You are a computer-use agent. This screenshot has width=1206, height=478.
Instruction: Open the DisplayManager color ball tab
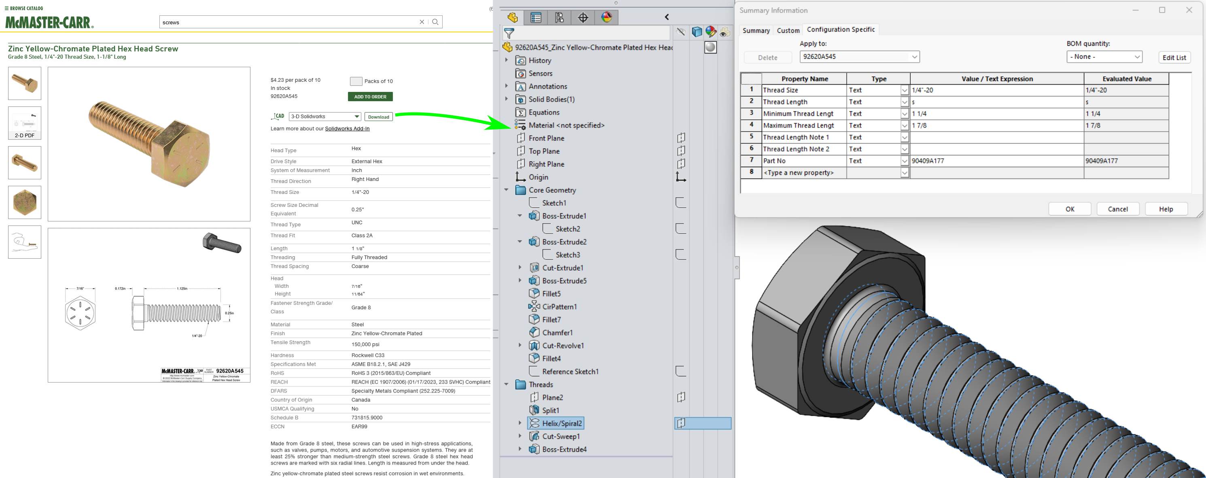pos(606,18)
